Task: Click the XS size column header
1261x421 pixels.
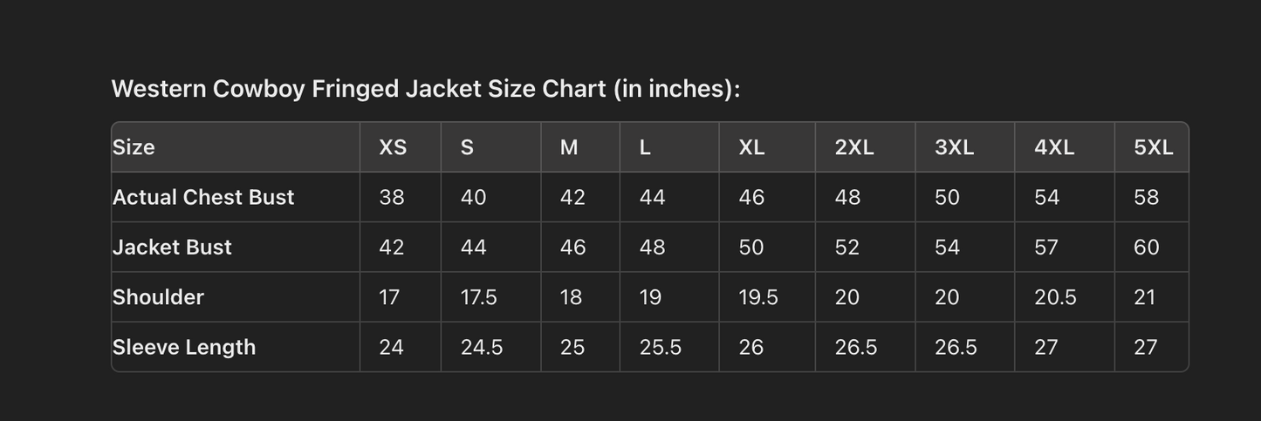Action: [393, 147]
